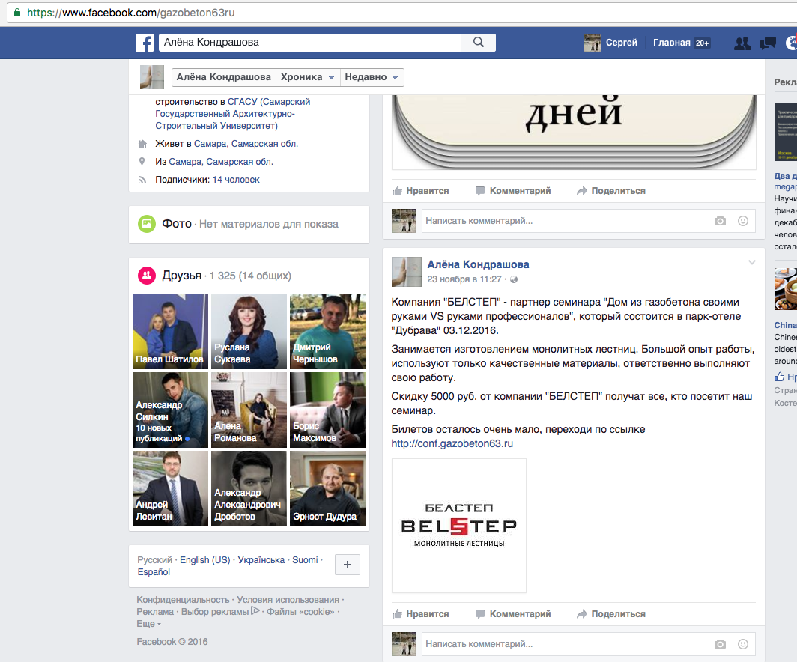Click Поделиться under the BELSTEP post
This screenshot has height=662, width=797.
610,614
